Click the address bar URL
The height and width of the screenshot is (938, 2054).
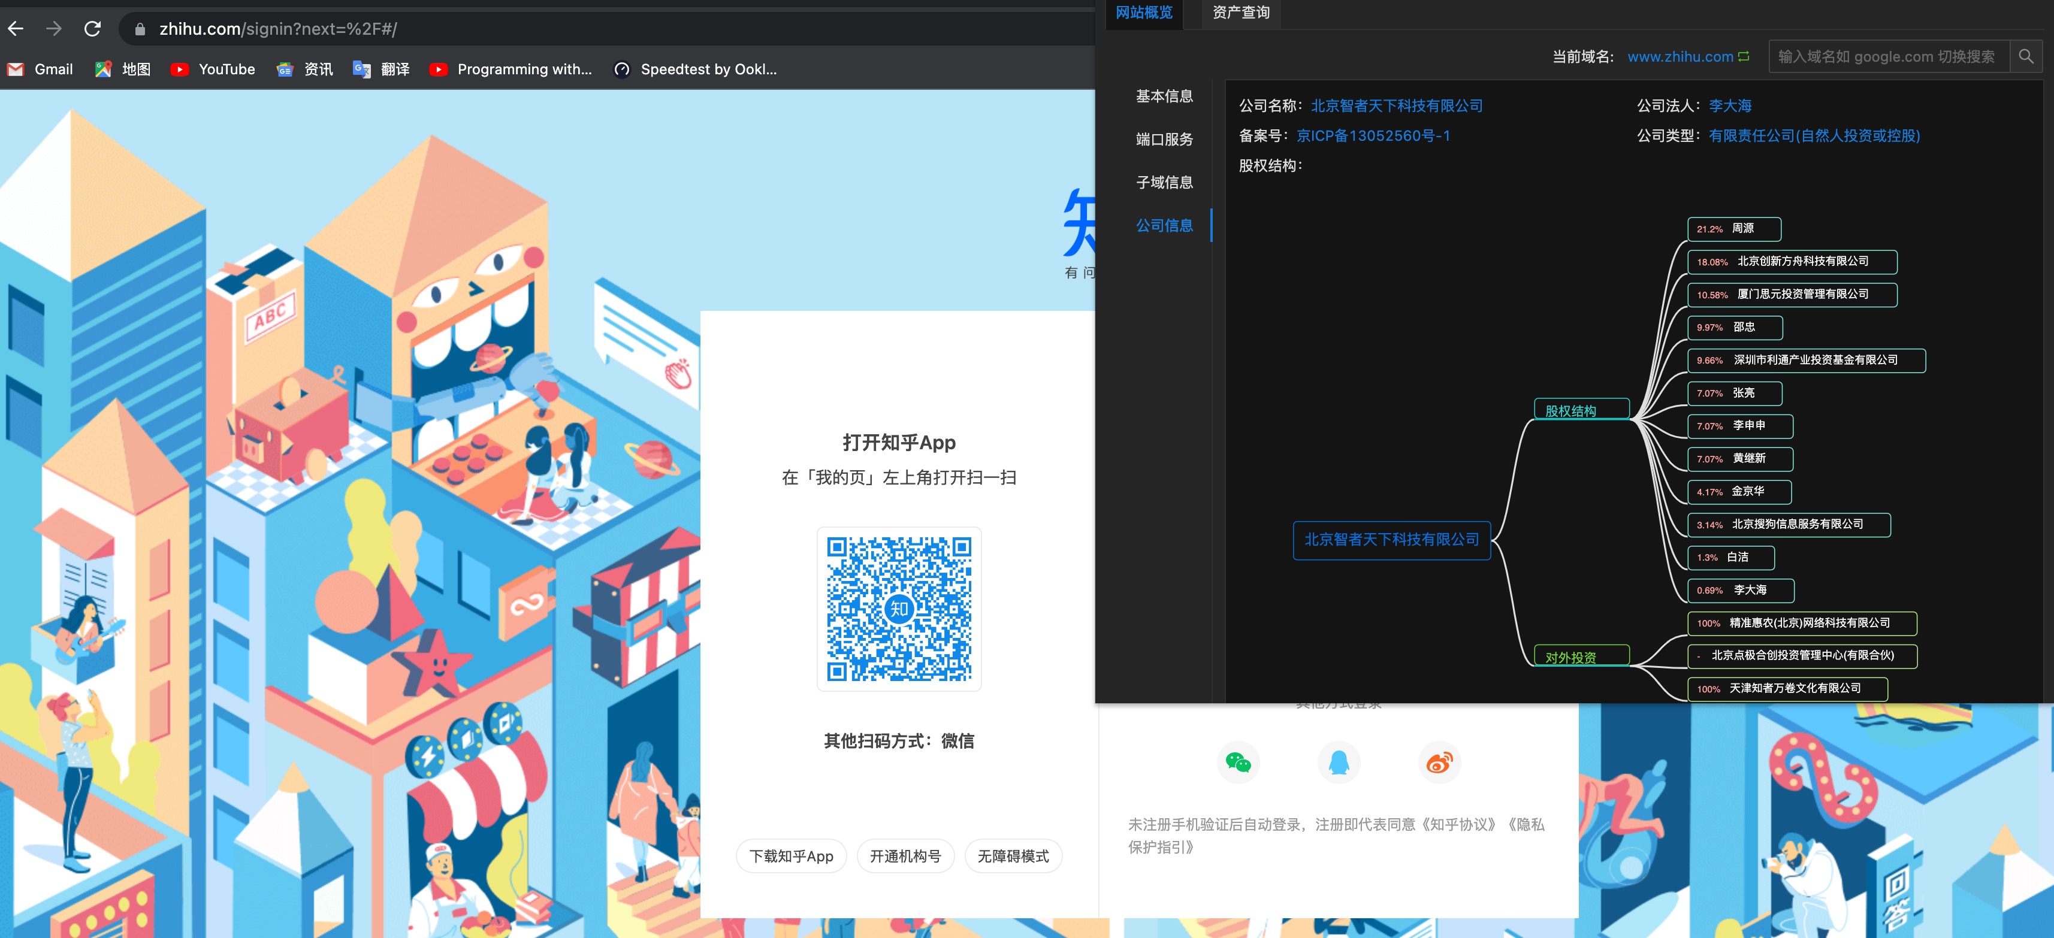[x=278, y=29]
